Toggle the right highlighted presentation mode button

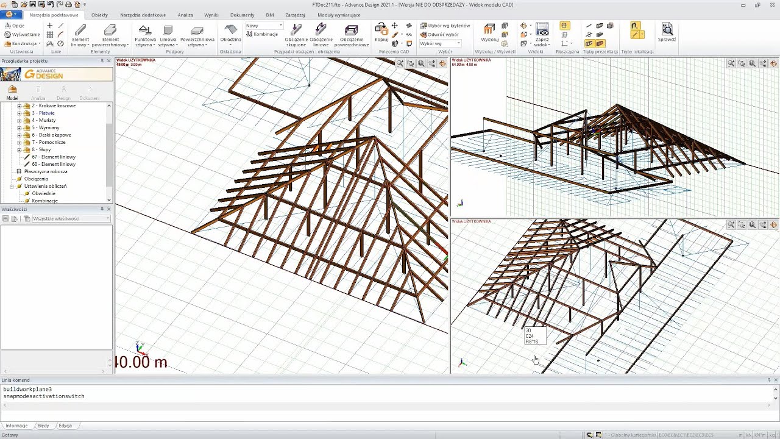pyautogui.click(x=600, y=44)
